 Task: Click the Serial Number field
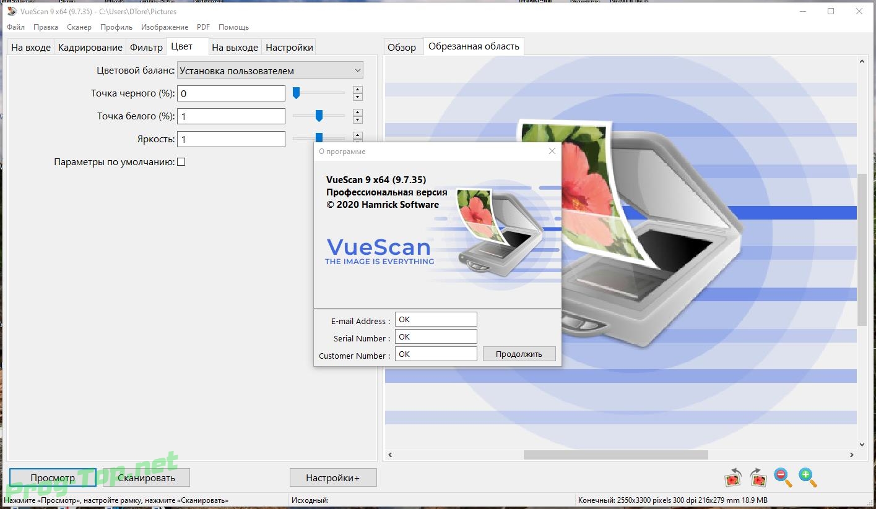pyautogui.click(x=436, y=336)
